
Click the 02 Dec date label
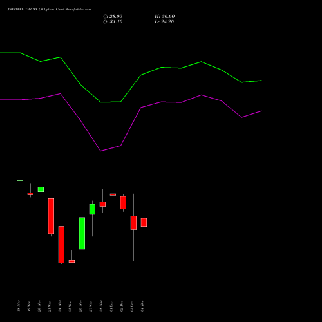click(122, 306)
